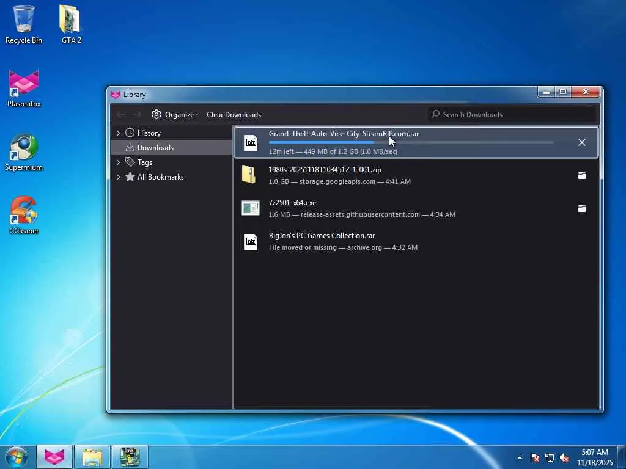Select the 7z2501-x64.exe download entry
Viewport: 626px width, 469px height.
(416, 208)
